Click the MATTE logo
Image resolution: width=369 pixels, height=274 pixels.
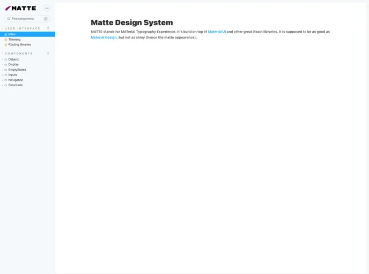(21, 8)
